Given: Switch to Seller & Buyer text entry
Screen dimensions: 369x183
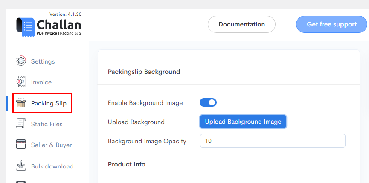Looking at the screenshot, I should pyautogui.click(x=51, y=145).
